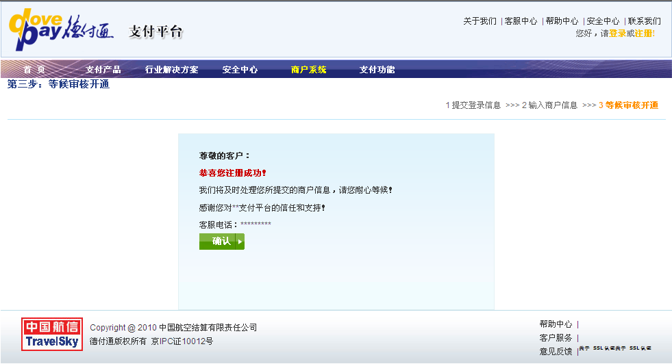Click the TravelSky 中国航信 logo
This screenshot has height=364, width=672.
[x=51, y=334]
